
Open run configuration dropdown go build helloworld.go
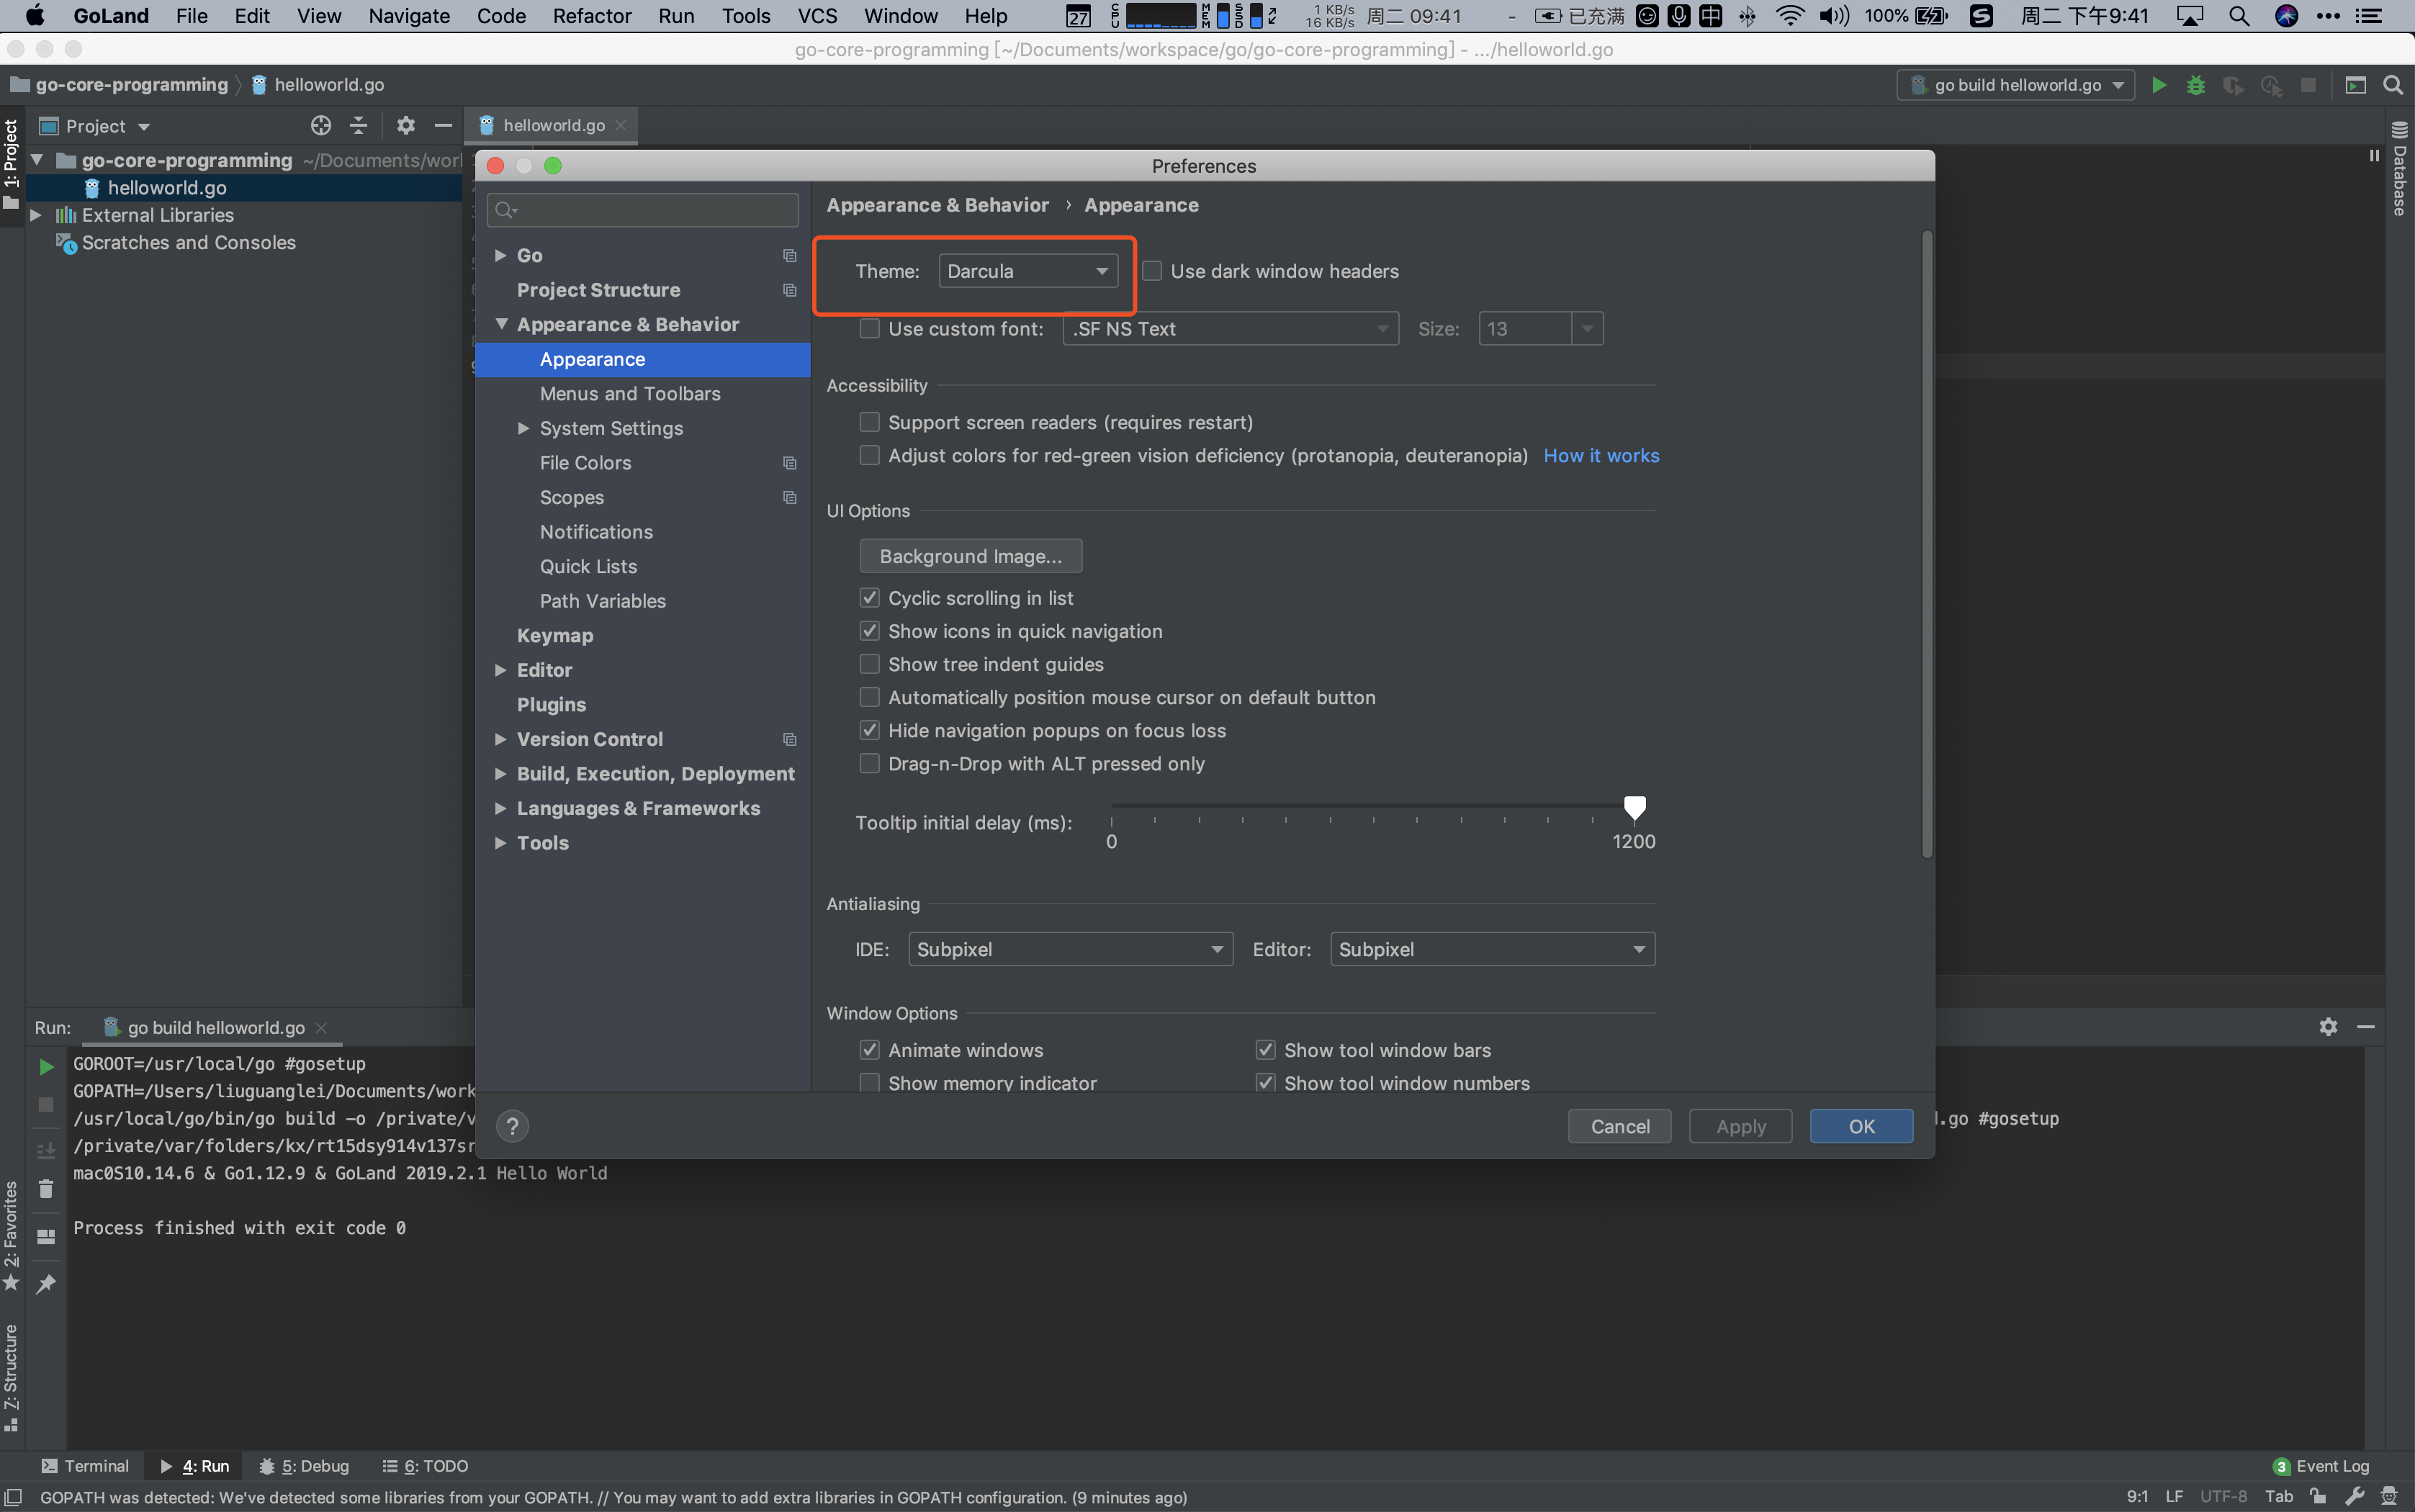click(x=2015, y=85)
